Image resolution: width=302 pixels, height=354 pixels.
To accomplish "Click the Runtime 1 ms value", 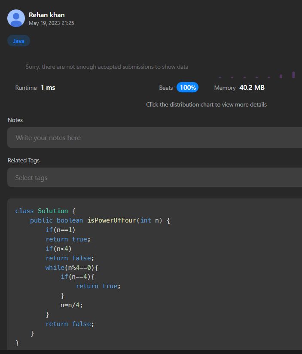I will (x=48, y=88).
